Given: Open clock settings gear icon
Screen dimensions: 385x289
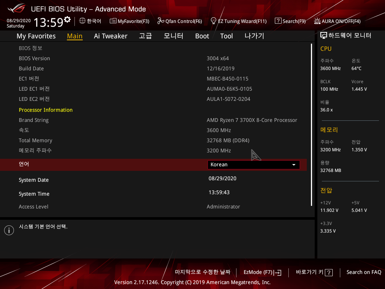Looking at the screenshot, I should [67, 20].
